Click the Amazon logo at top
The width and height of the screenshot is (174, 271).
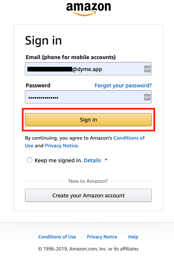88,9
